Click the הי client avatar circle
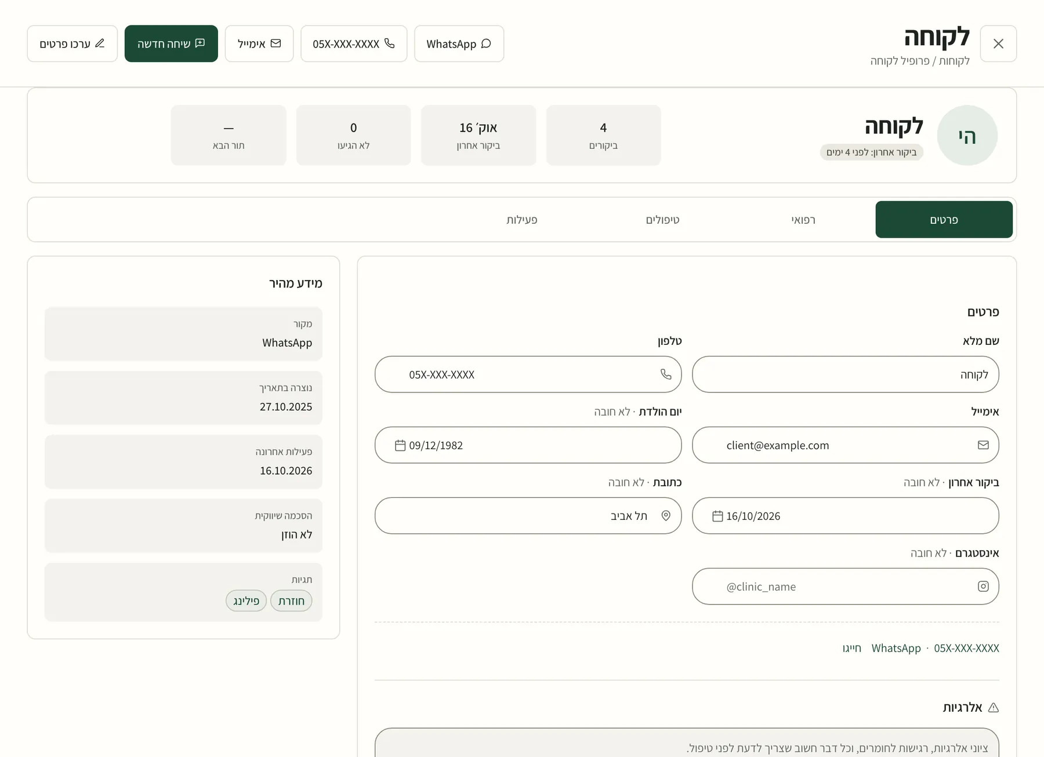 coord(967,136)
